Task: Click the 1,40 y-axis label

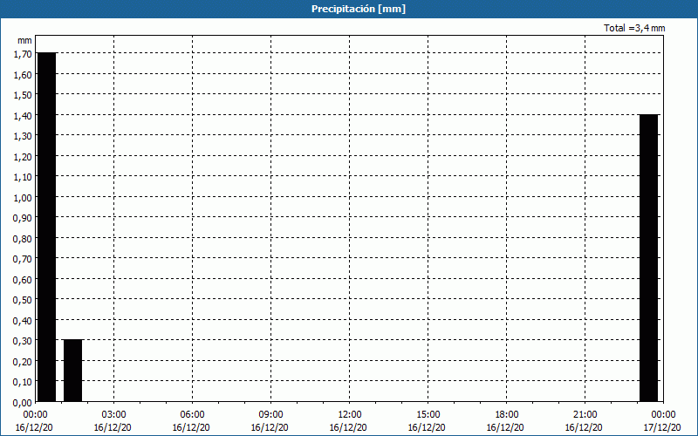Action: point(23,116)
